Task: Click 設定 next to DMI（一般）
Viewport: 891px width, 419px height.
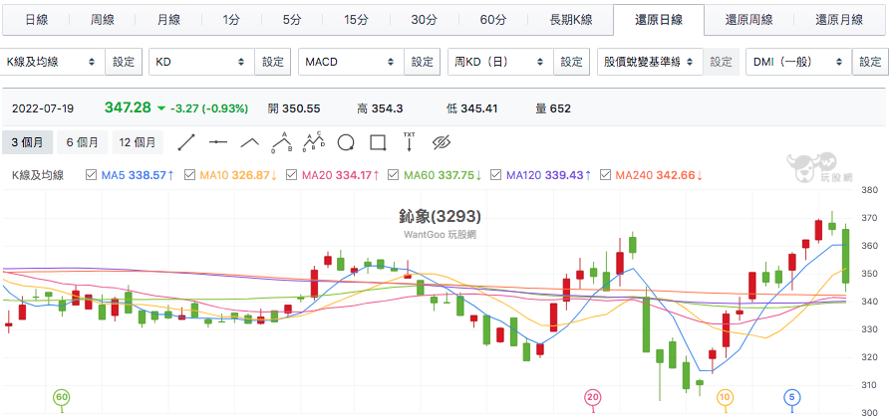Action: [870, 62]
